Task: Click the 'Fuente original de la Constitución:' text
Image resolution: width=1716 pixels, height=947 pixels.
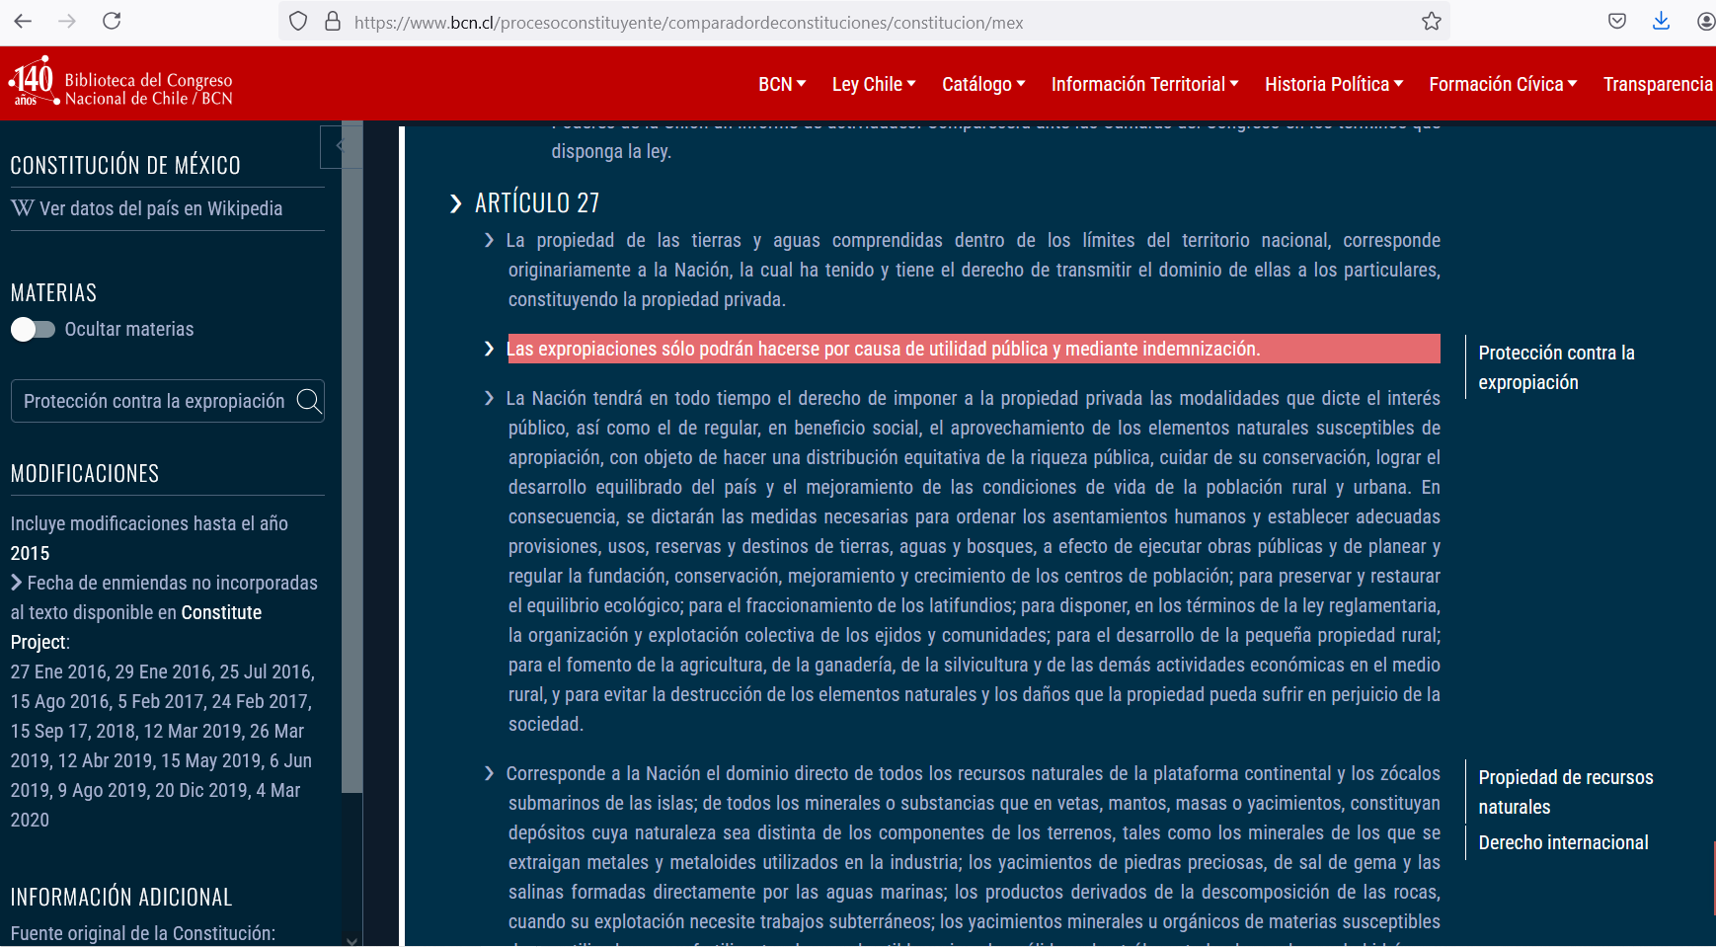Action: point(143,933)
